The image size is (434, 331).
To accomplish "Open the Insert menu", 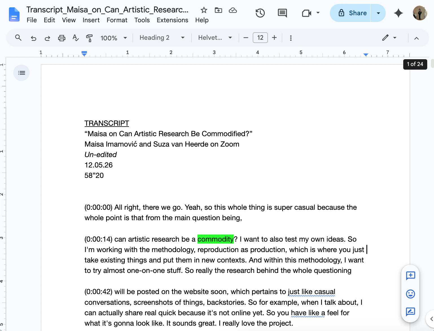I will pos(91,20).
